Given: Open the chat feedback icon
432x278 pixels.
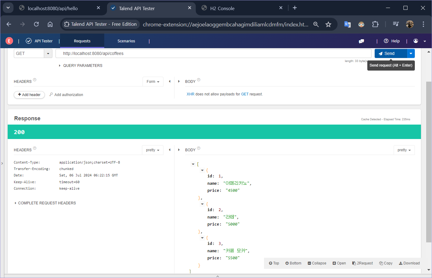Looking at the screenshot, I should 361,41.
